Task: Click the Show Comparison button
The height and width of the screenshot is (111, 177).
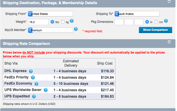Action: [x=155, y=30]
